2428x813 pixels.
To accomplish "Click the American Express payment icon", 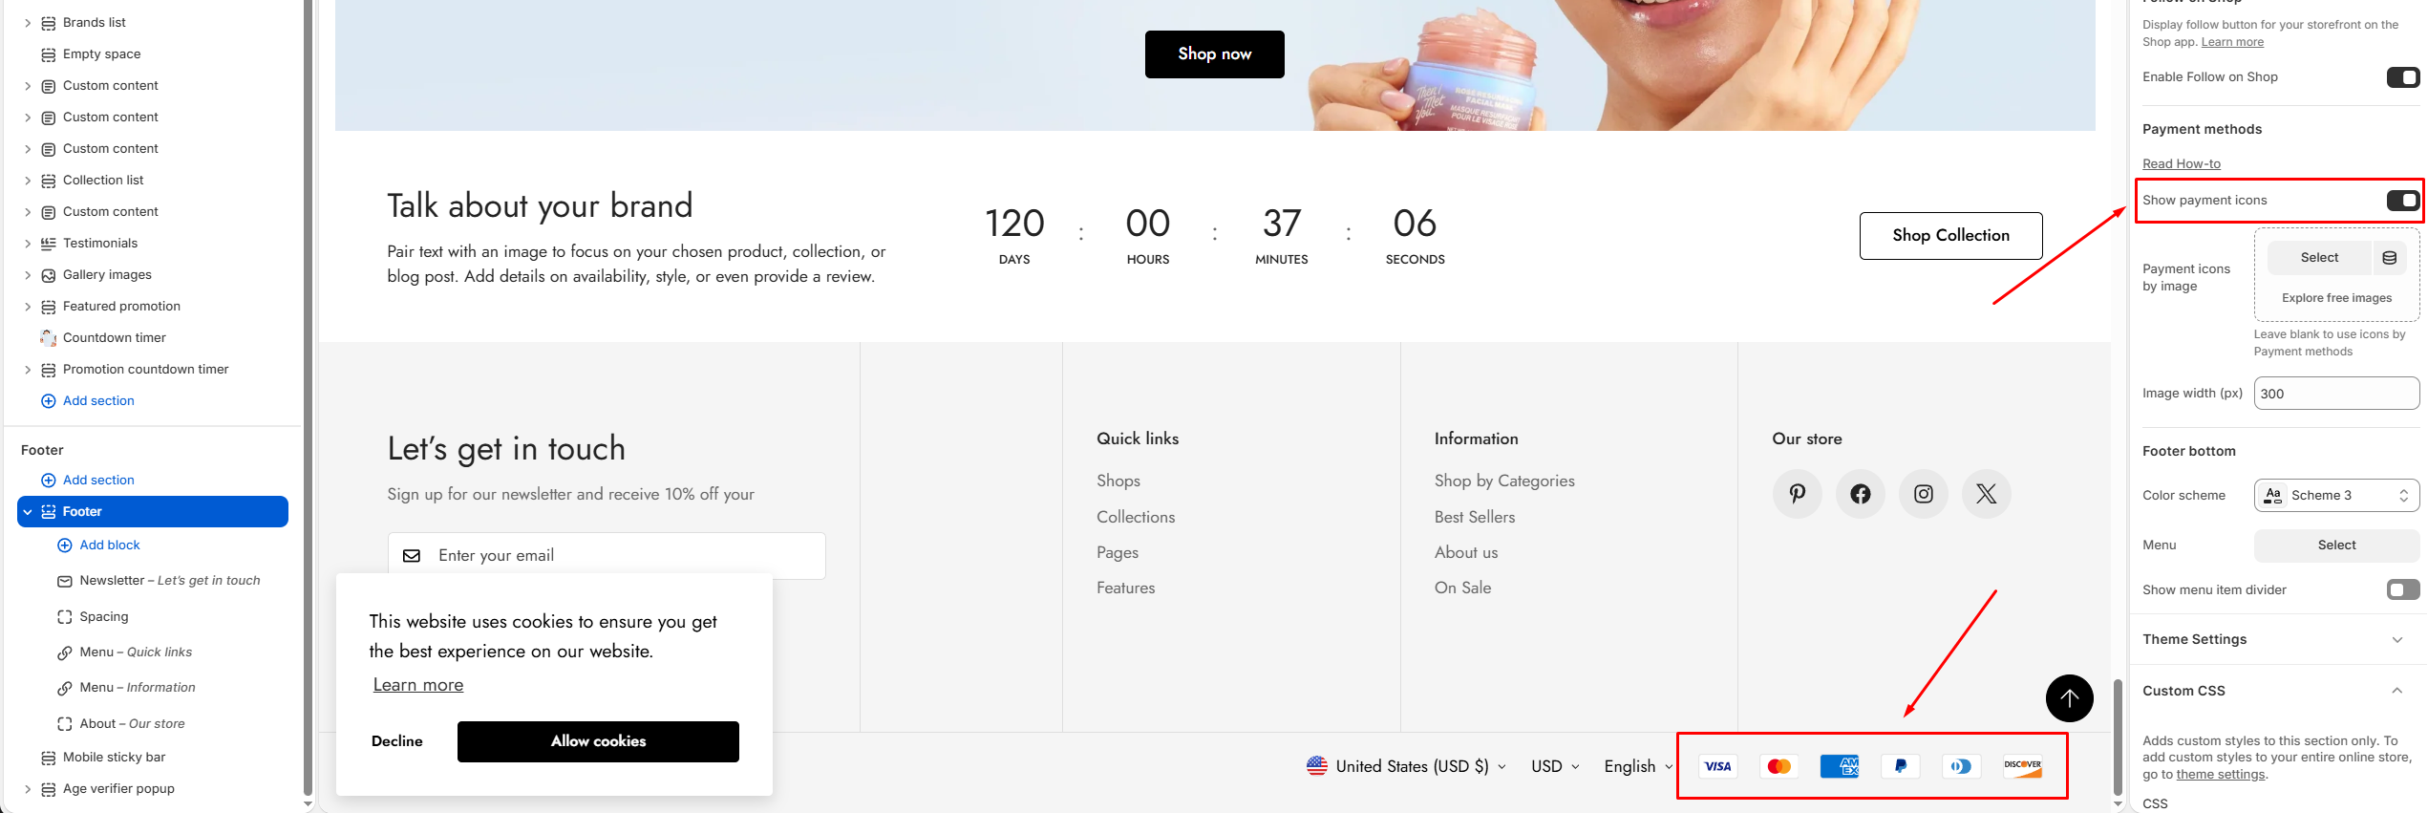I will 1840,766.
